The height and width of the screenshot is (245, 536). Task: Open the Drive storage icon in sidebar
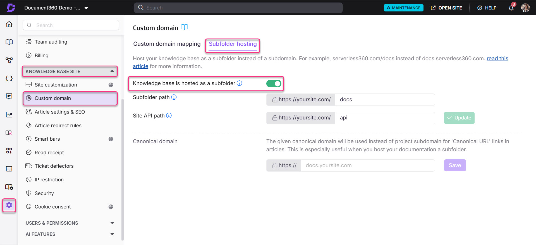9,169
